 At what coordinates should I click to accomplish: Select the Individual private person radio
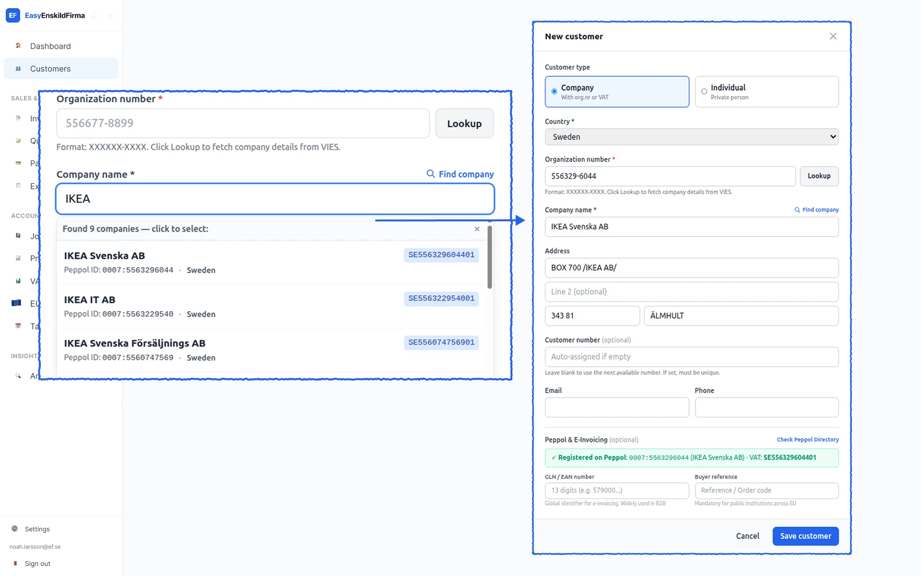[704, 91]
